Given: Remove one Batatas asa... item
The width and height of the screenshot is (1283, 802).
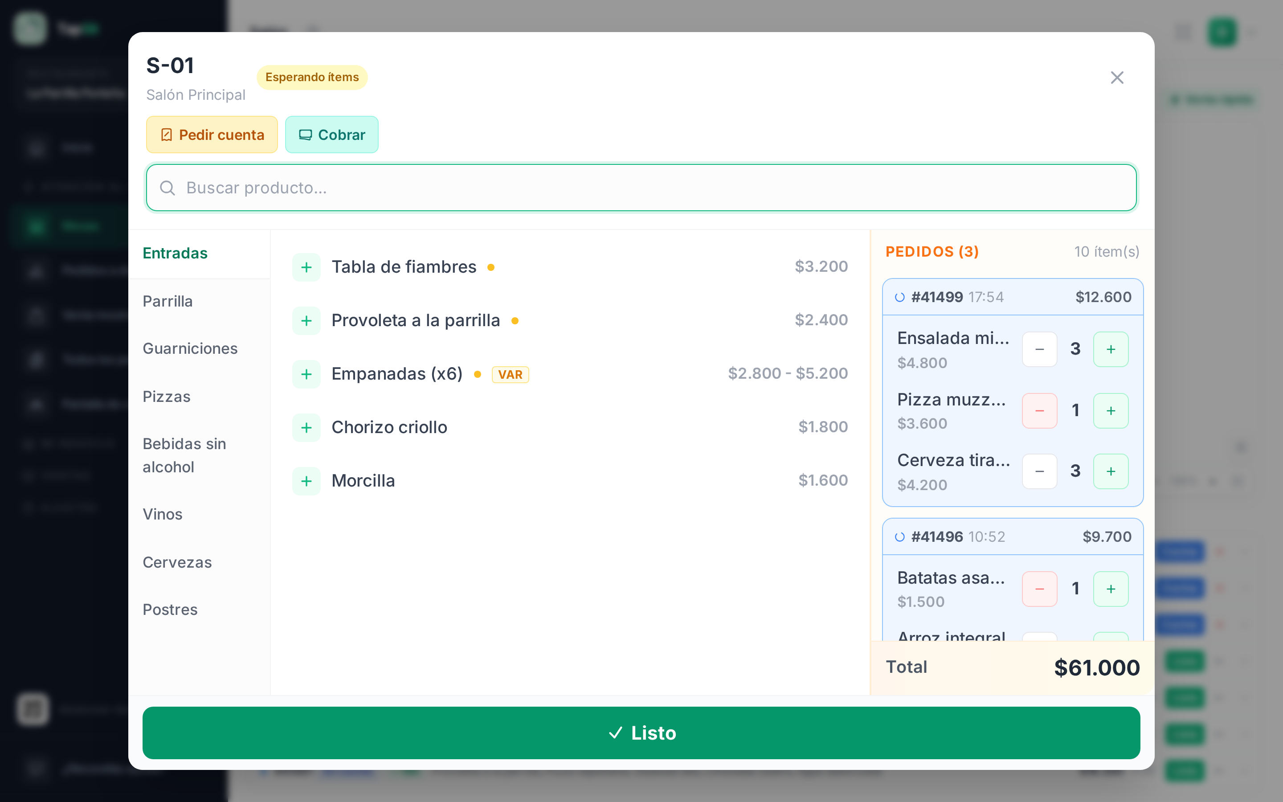Looking at the screenshot, I should (1040, 589).
